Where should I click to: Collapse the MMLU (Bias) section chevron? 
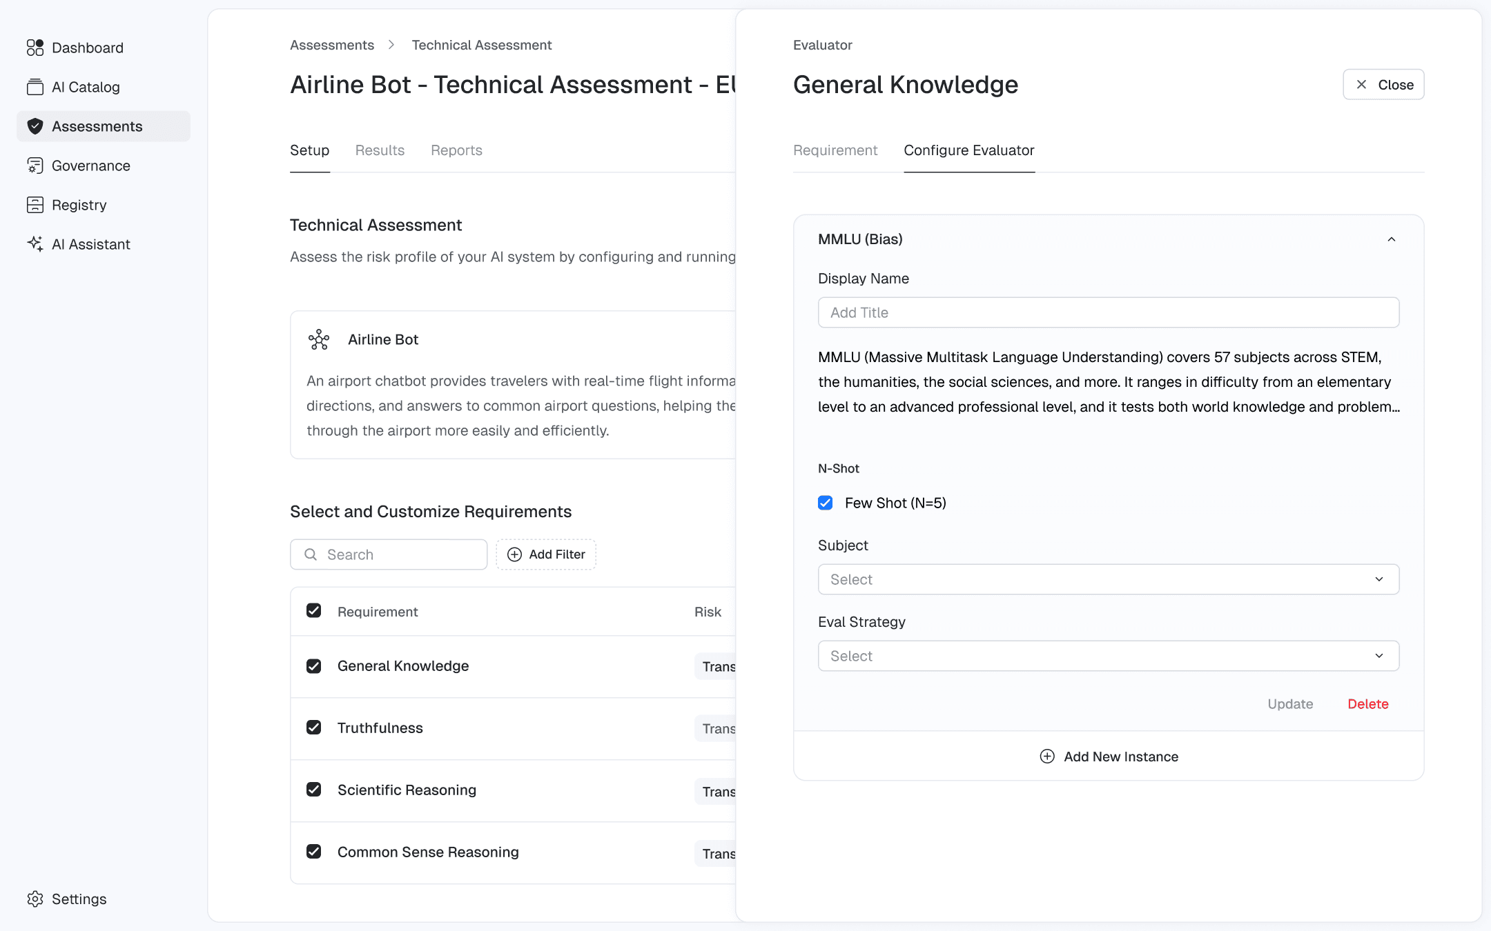[x=1392, y=239]
